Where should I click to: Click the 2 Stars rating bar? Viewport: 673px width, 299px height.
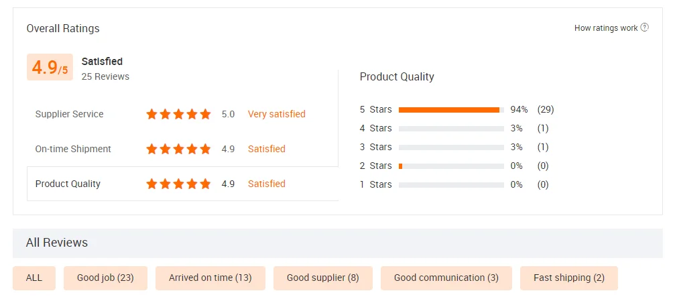(451, 166)
